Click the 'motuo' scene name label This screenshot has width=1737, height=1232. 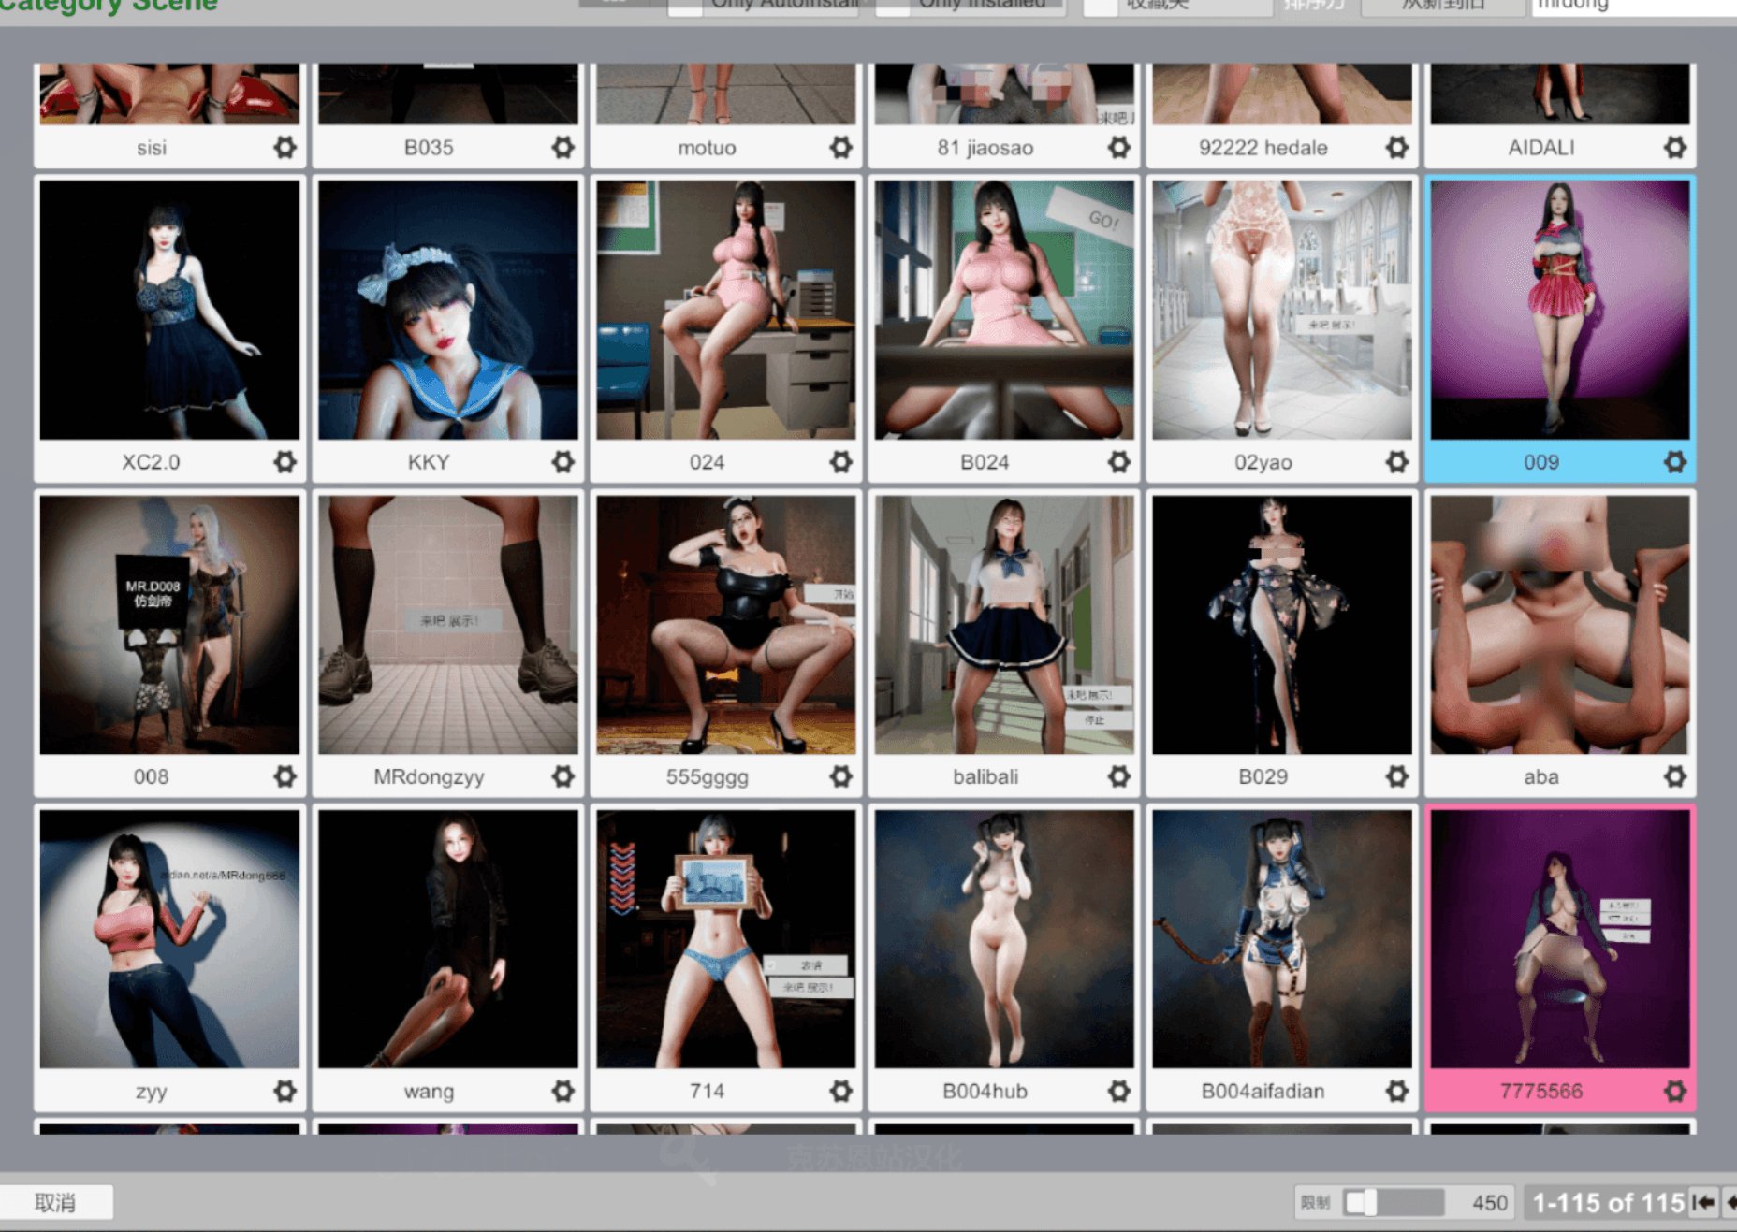(707, 148)
